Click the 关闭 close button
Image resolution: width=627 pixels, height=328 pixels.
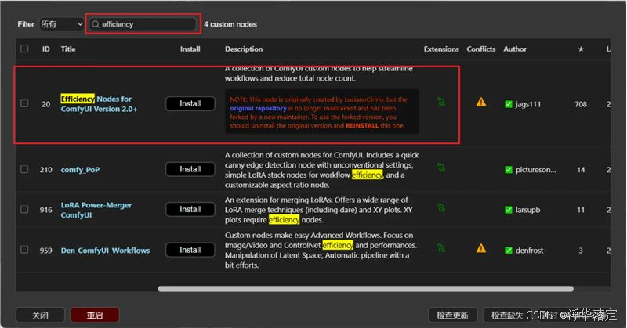(x=40, y=315)
